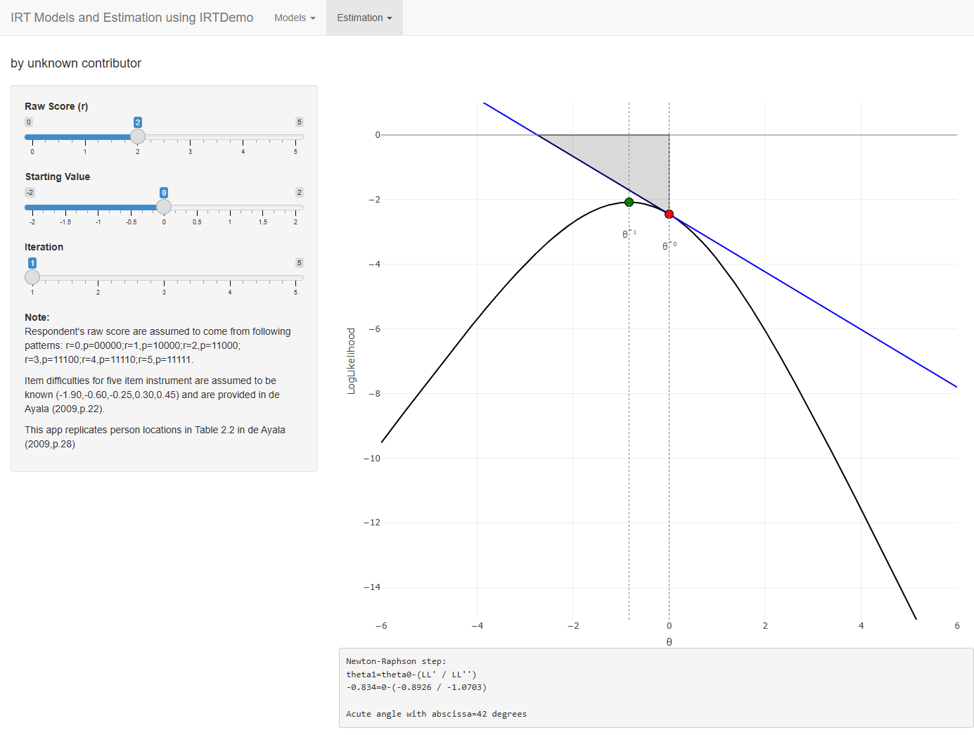
Task: Click tick label 3 on Iteration slider
Action: click(164, 293)
